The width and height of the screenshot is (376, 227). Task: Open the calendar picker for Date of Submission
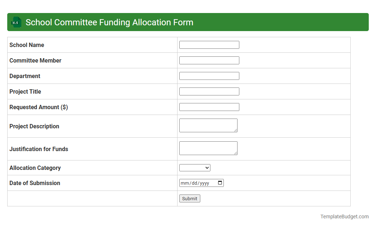point(220,183)
